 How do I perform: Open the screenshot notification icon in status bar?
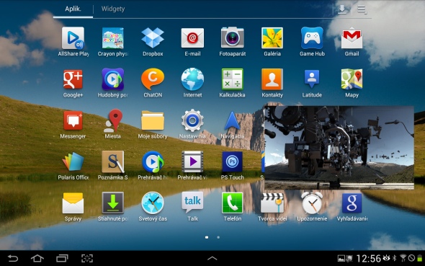point(341,258)
